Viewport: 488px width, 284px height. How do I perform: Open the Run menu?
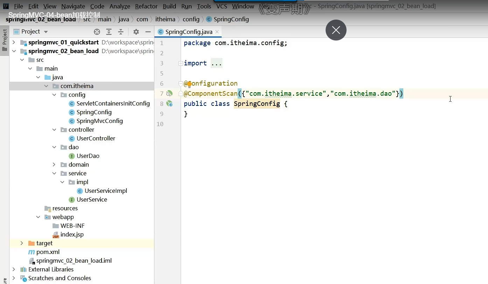[186, 6]
